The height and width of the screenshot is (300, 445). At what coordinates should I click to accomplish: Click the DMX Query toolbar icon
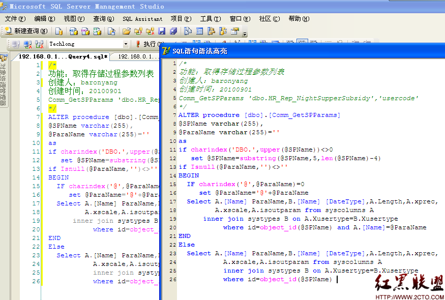85,31
